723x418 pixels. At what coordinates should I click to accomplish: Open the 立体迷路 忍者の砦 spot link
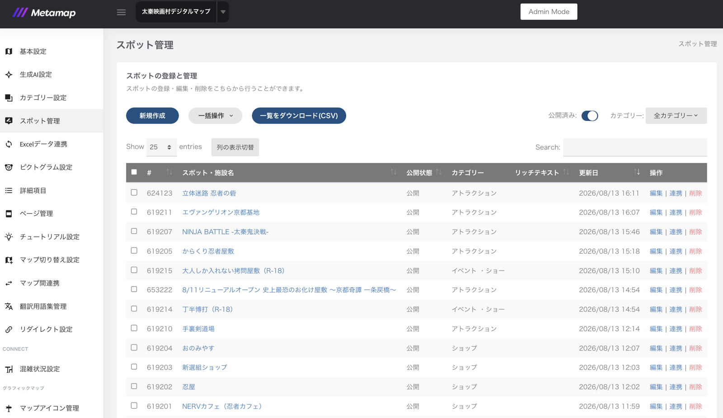[x=209, y=193]
